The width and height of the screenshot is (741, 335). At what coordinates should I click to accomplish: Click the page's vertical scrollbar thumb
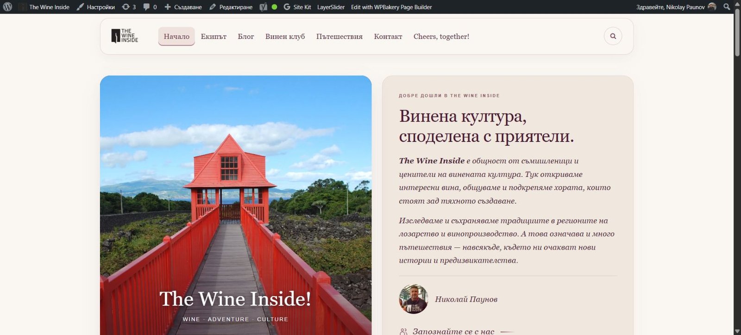coord(737,32)
